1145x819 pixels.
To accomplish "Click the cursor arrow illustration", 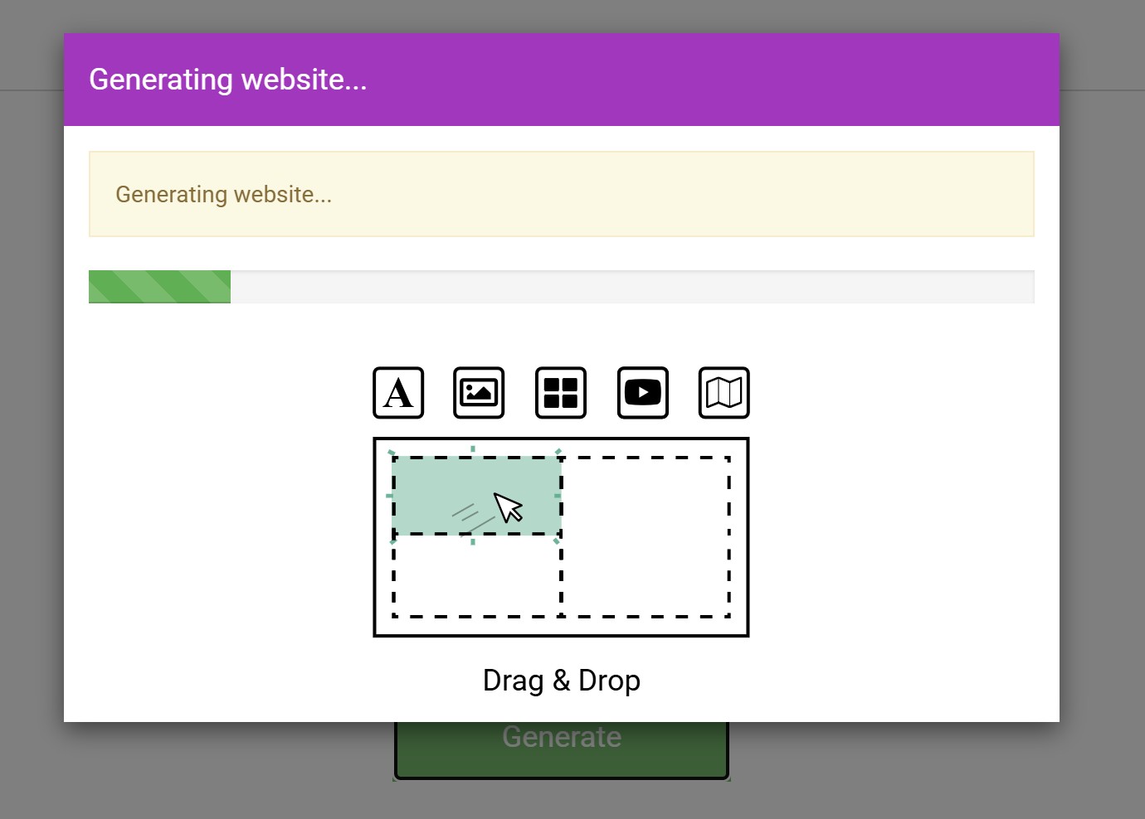I will pyautogui.click(x=508, y=507).
